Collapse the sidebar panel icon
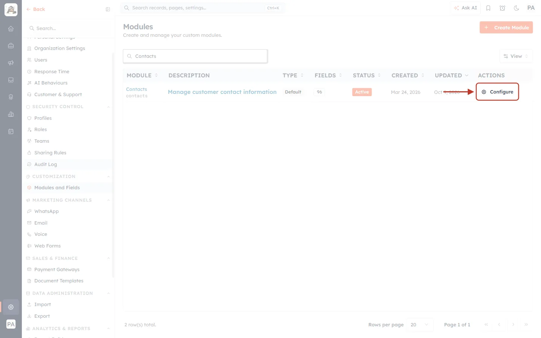Viewport: 541px width, 338px height. click(108, 9)
